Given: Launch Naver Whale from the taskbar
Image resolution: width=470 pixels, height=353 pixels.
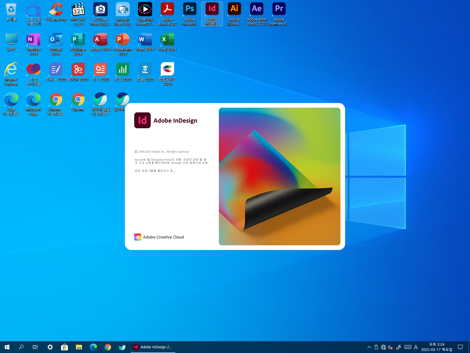Looking at the screenshot, I should tap(122, 347).
